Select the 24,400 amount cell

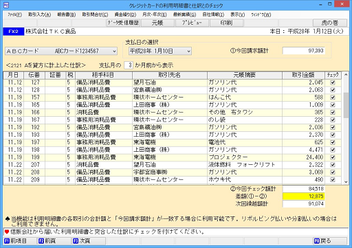[303, 157]
